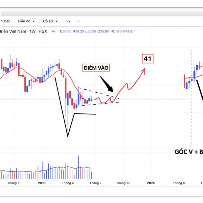Click the 2025 label on time axis

click(x=42, y=183)
